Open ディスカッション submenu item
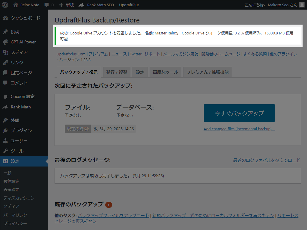This screenshot has width=307, height=230. 19,198
